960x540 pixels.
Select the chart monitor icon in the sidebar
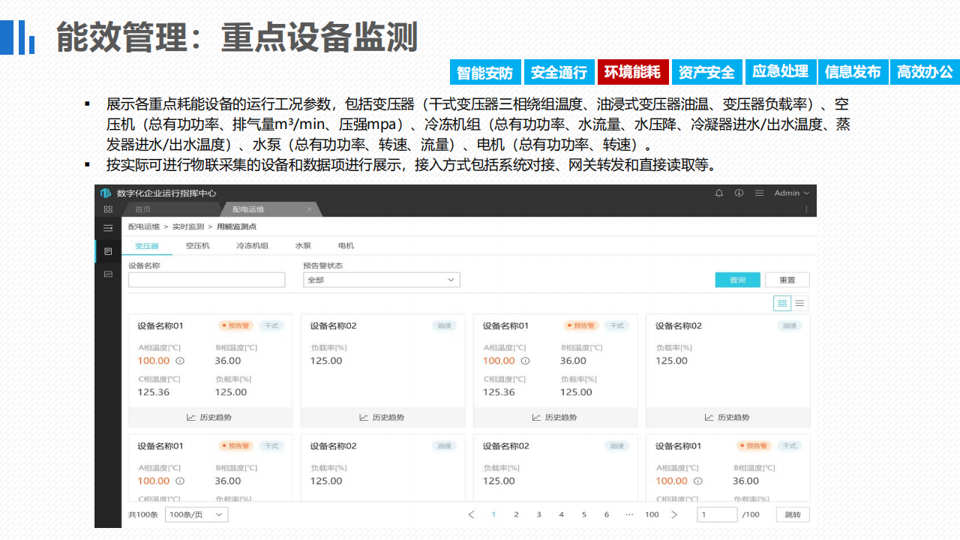pos(108,274)
